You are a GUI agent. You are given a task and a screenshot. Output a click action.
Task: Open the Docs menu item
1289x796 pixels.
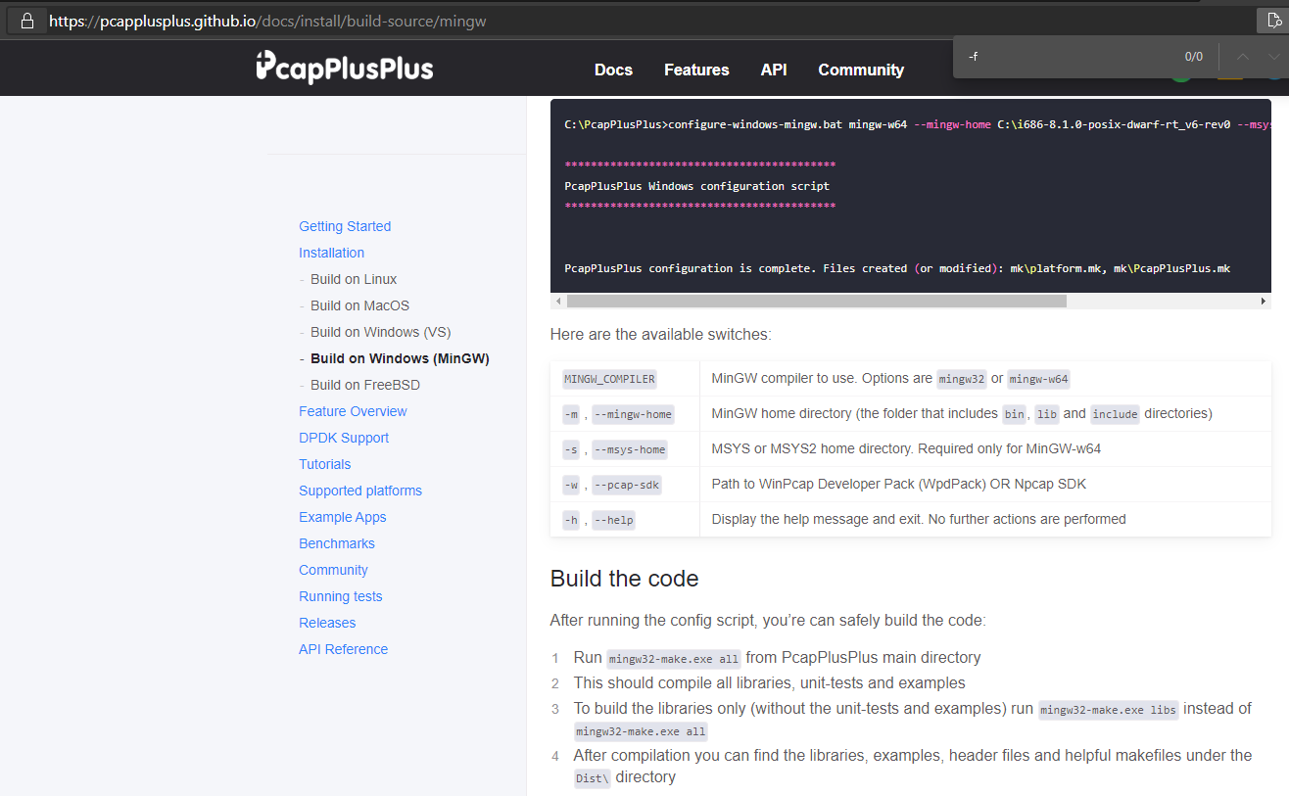tap(613, 70)
